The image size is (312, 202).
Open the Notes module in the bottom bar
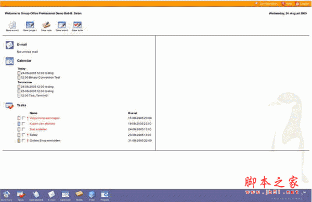pos(79,196)
